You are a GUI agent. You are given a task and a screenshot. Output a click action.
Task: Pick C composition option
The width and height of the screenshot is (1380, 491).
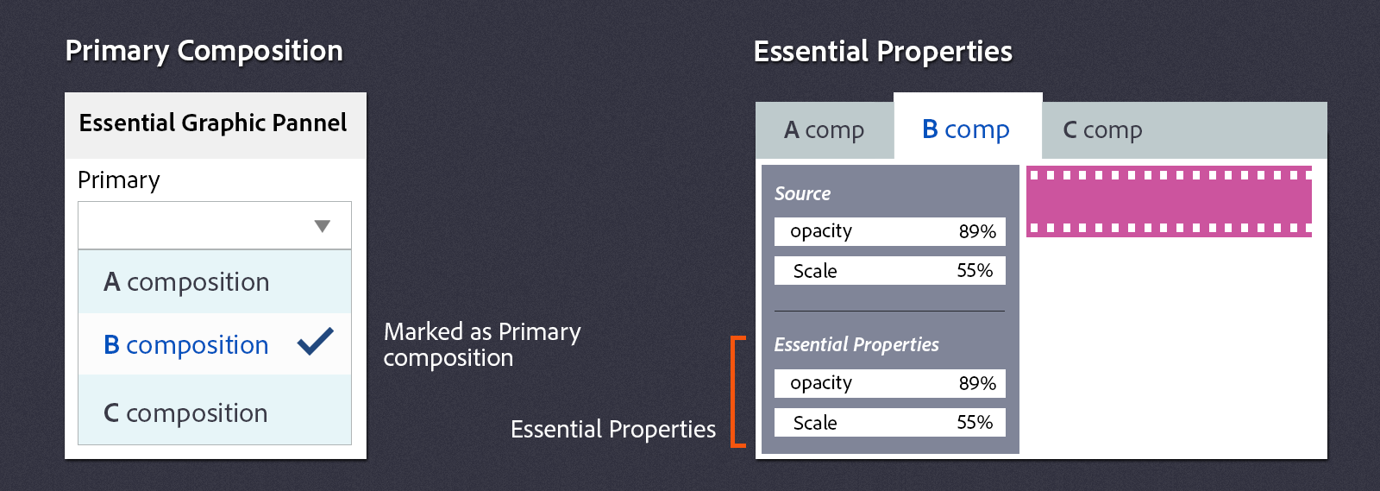point(215,411)
